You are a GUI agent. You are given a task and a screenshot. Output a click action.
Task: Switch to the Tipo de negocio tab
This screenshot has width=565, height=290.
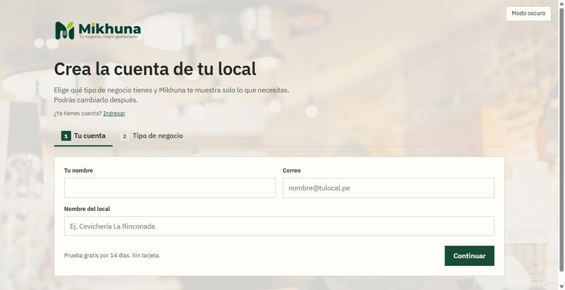point(152,136)
